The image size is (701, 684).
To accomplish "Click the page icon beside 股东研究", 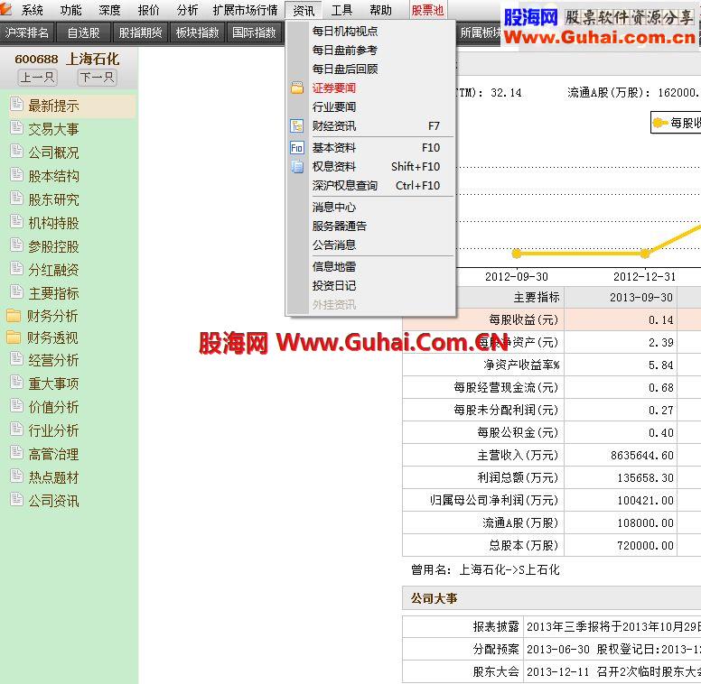I will tap(16, 198).
